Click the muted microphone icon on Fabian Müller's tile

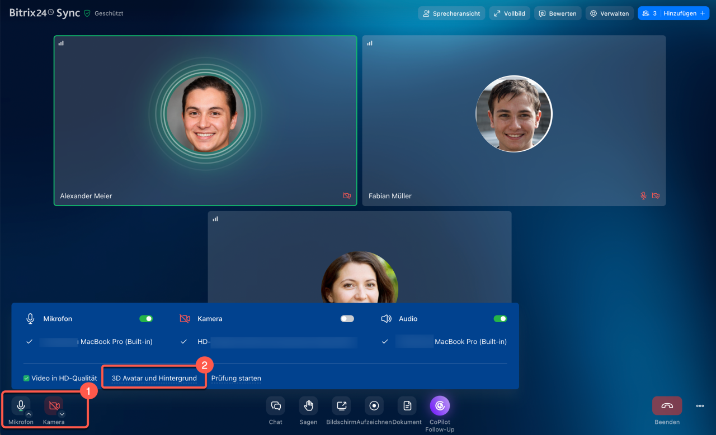pos(644,196)
